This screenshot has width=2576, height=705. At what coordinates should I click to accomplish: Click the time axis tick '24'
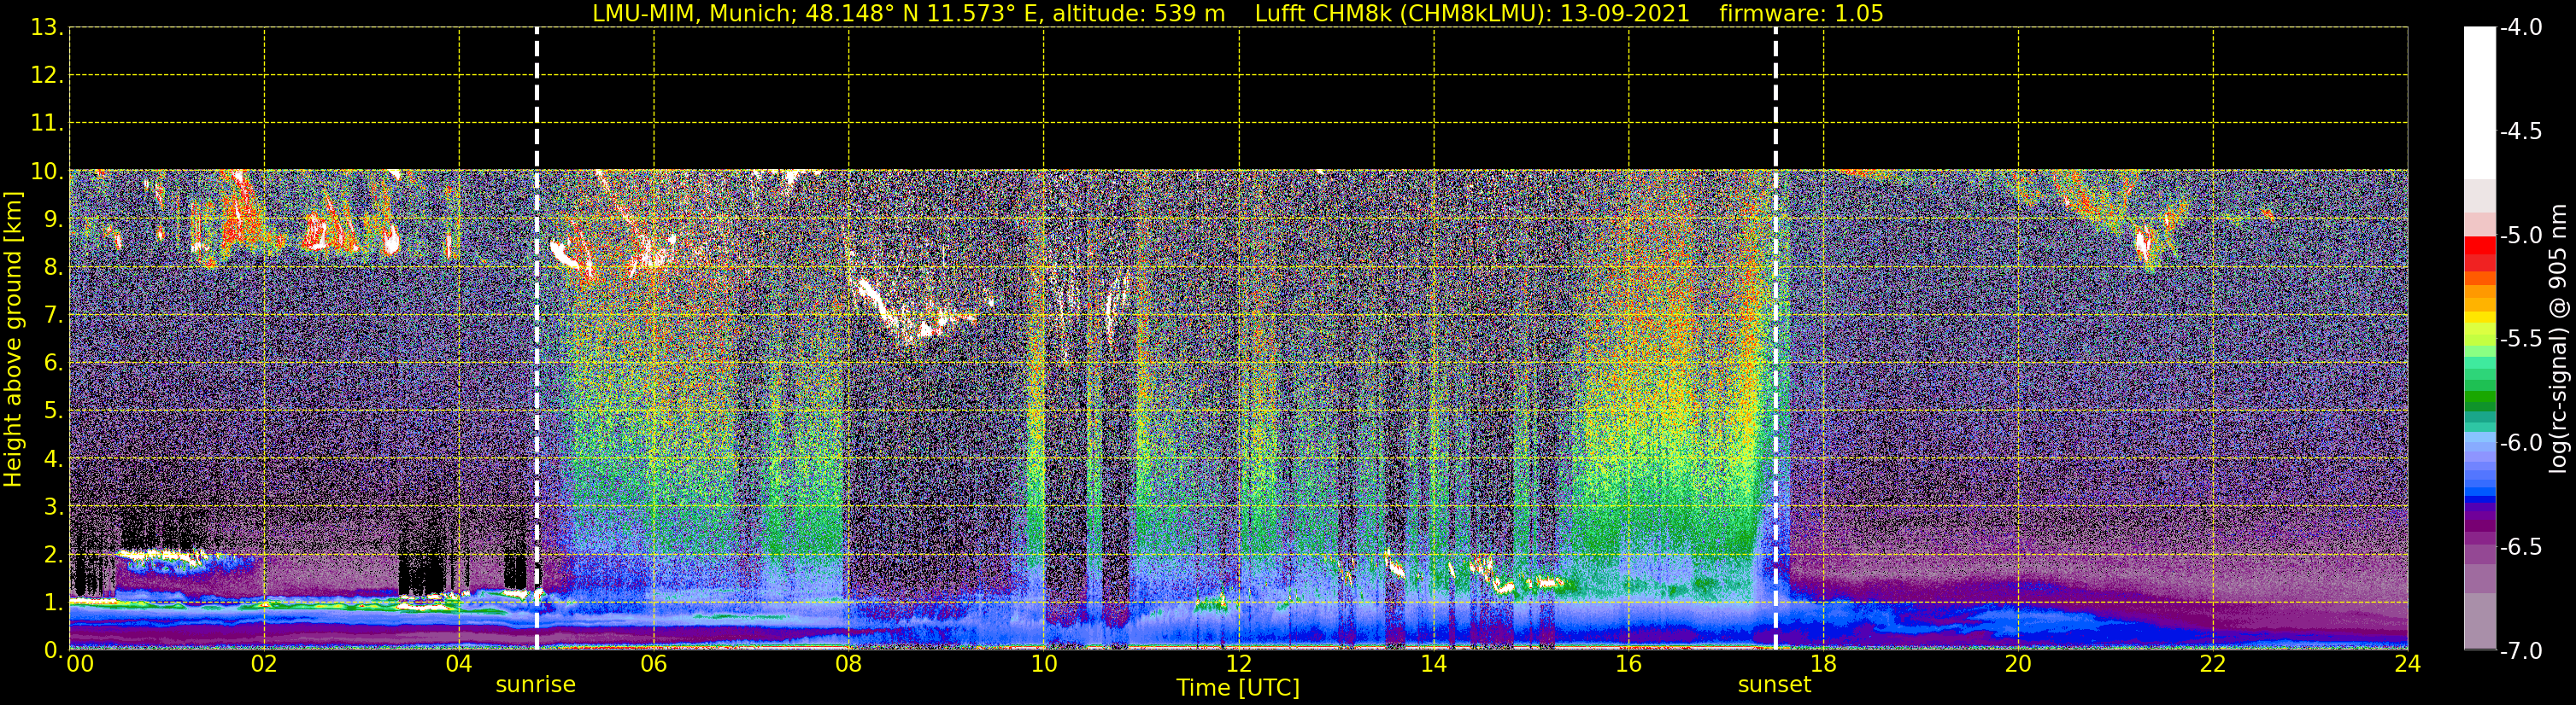2408,664
